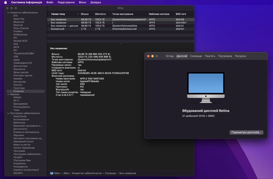Open the Довідка menu
The width and height of the screenshot is (273, 179).
point(96,2)
